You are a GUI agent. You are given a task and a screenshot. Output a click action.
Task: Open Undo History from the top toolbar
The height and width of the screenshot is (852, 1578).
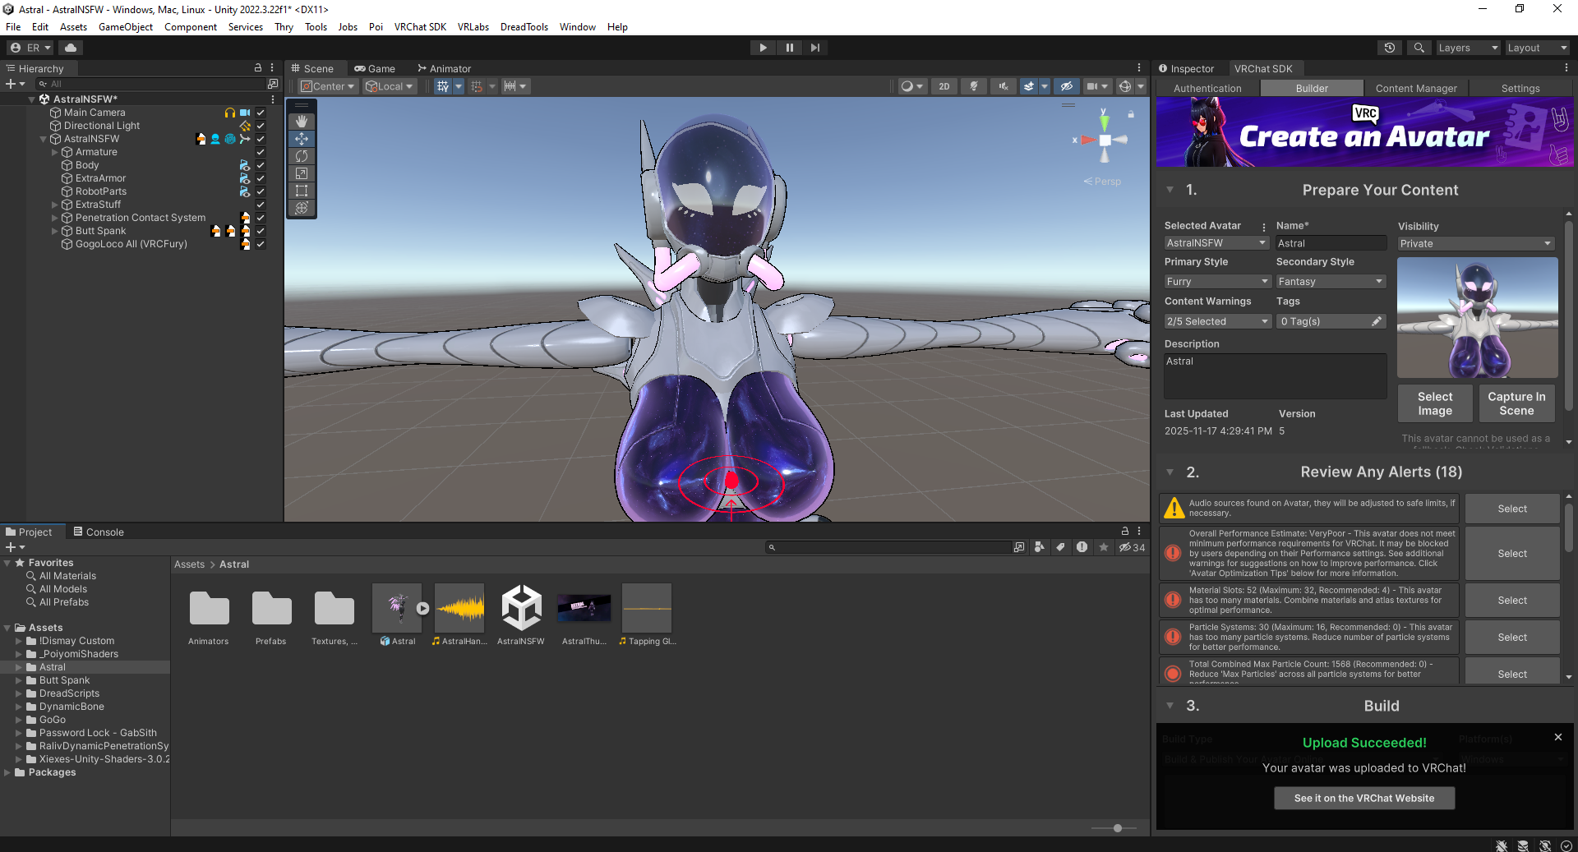1390,48
